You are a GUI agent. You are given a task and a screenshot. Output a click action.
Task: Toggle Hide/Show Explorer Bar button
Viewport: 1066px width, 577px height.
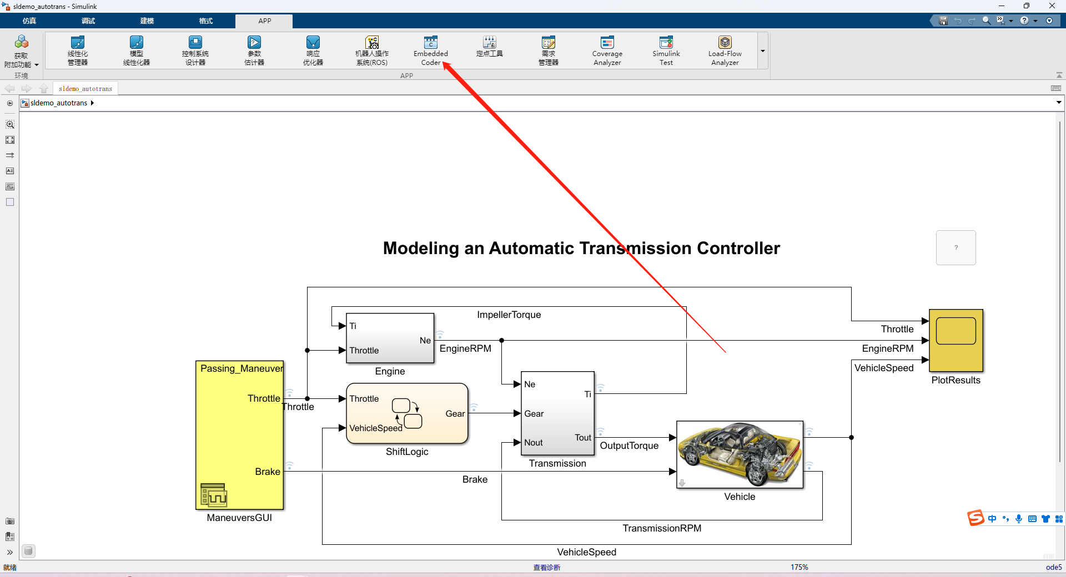[x=10, y=103]
